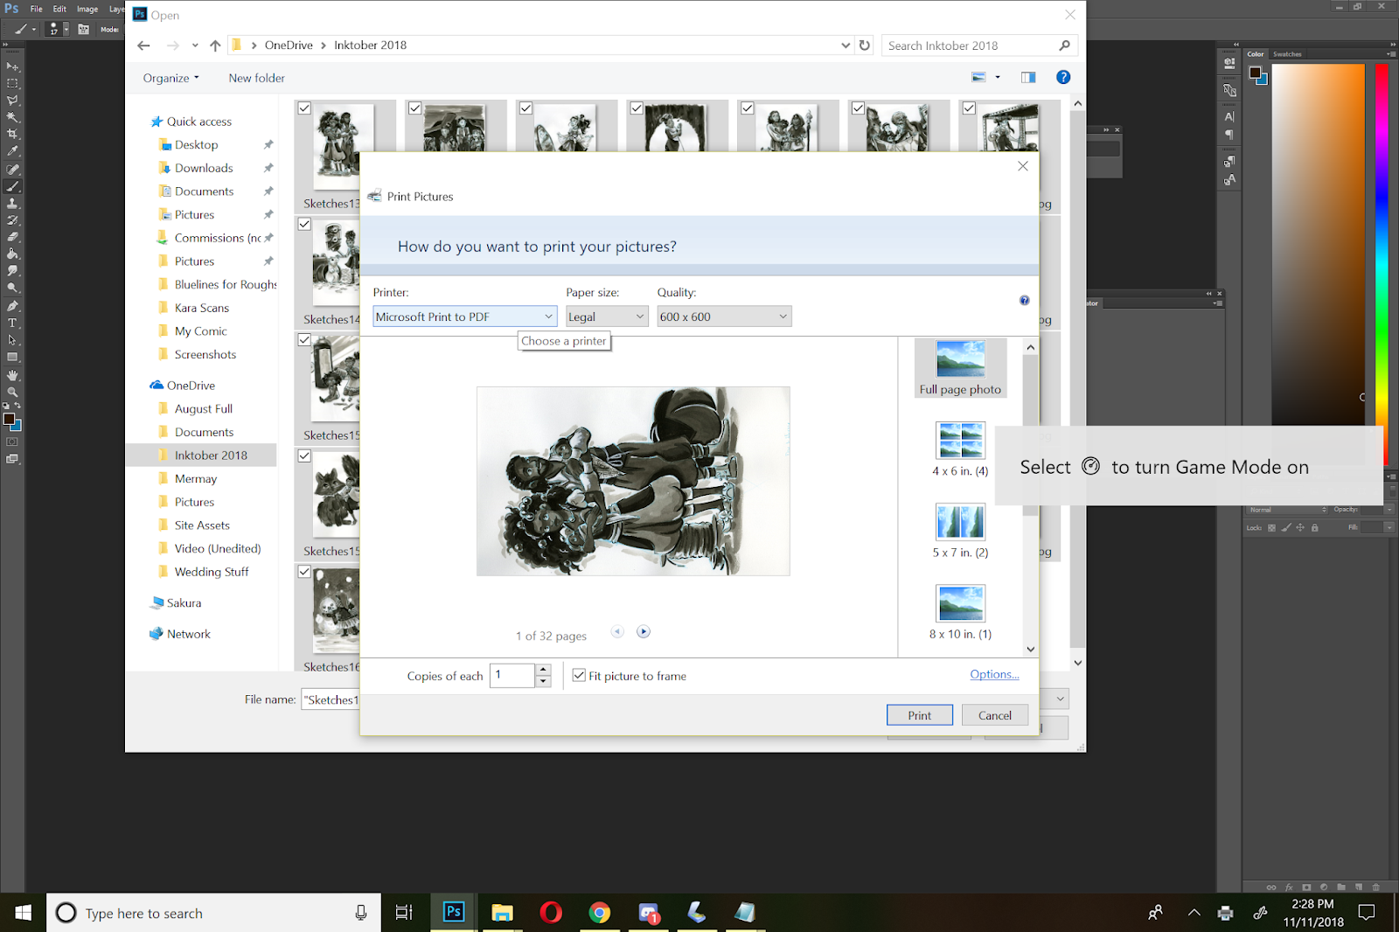Uncheck the first Sketches15 thumbnail checkbox
1399x932 pixels.
304,339
